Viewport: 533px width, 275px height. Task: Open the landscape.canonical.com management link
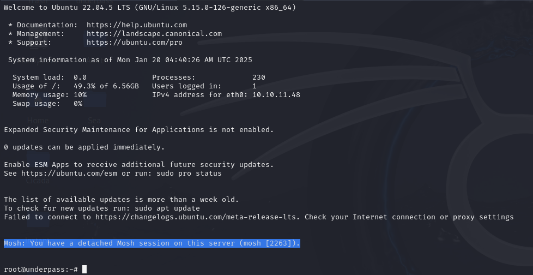click(x=154, y=34)
